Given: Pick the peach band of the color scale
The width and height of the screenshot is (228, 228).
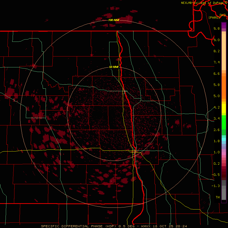Looking at the screenshot, I should point(224,52).
